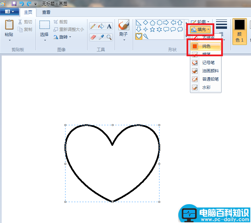This screenshot has height=223, width=251.
Task: Choose the four-point star shape
Action: [145, 29]
